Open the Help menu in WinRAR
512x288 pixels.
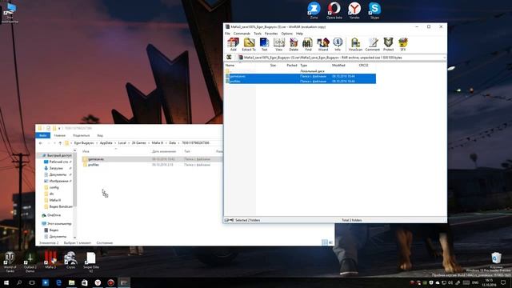coord(299,34)
